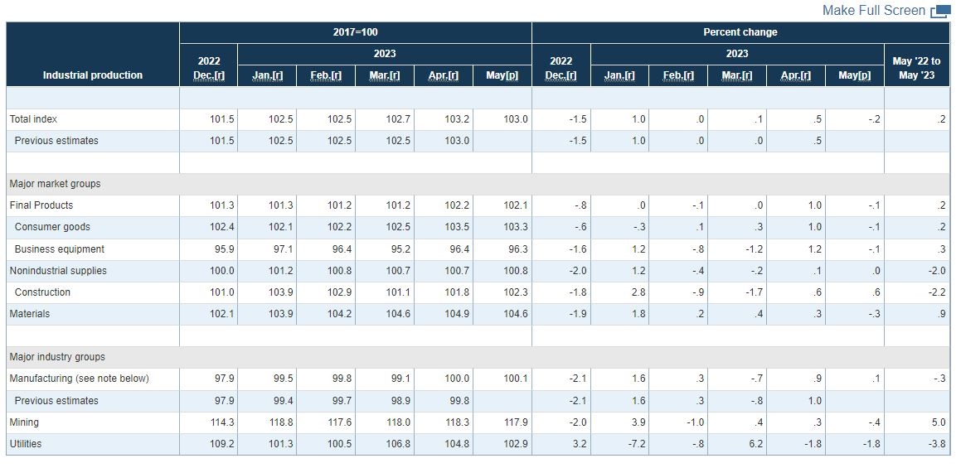Select the index Mar.[r] column header
Image resolution: width=961 pixels, height=468 pixels.
coord(384,75)
